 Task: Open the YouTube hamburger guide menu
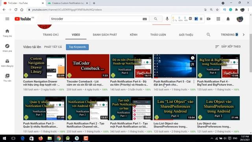pos(7,19)
